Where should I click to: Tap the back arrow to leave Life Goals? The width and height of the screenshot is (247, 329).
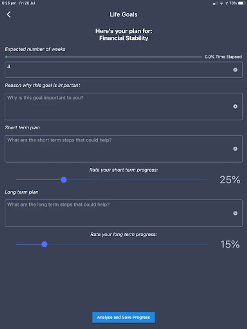[8, 14]
